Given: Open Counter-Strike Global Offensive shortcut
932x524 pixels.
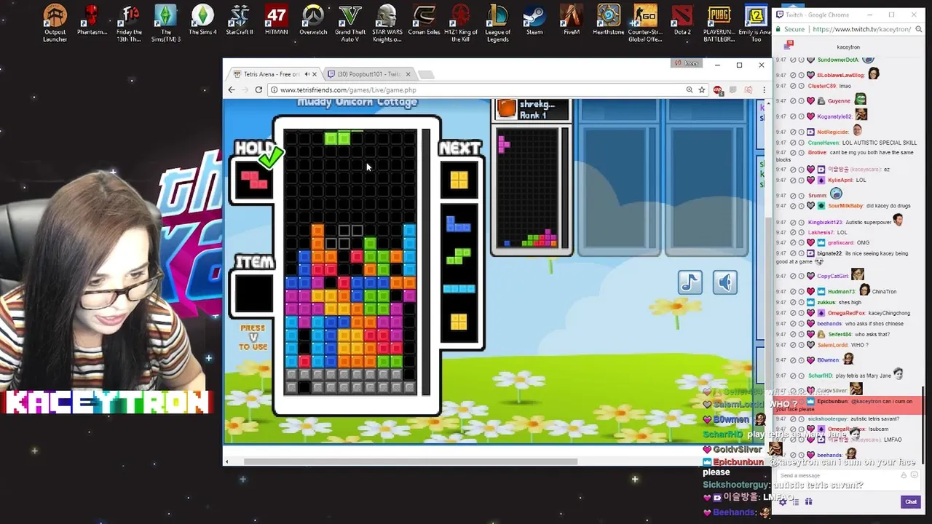Looking at the screenshot, I should tap(645, 23).
